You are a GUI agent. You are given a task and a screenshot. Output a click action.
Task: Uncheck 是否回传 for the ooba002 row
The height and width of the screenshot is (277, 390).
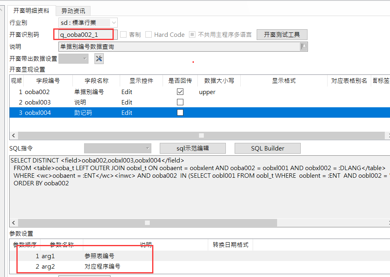(180, 92)
